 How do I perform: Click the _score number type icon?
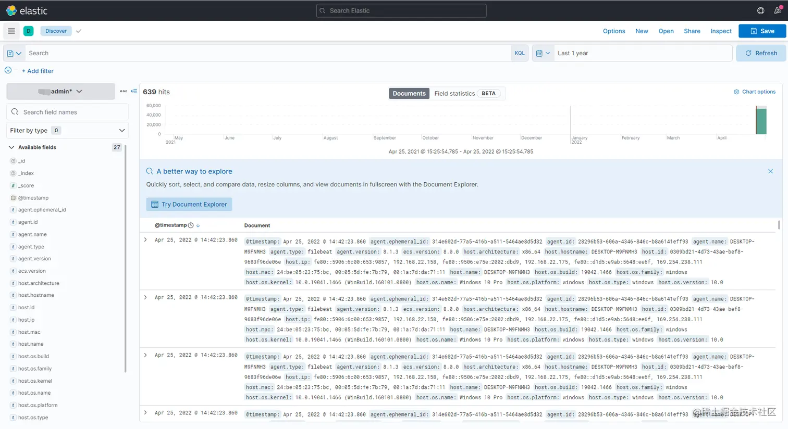pos(13,185)
